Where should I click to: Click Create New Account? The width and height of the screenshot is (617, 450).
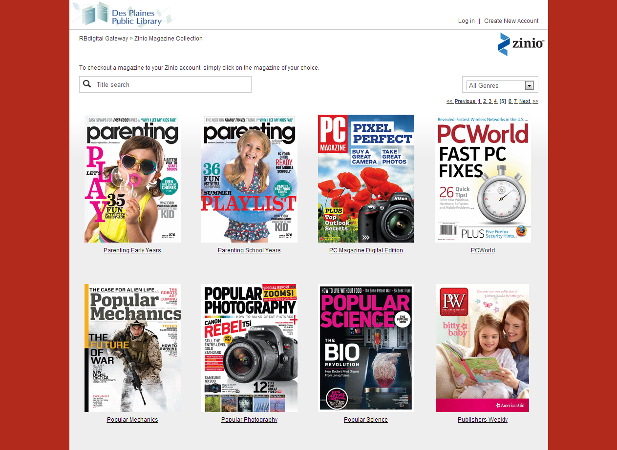point(511,21)
